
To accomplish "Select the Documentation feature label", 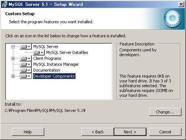I will tap(46, 70).
